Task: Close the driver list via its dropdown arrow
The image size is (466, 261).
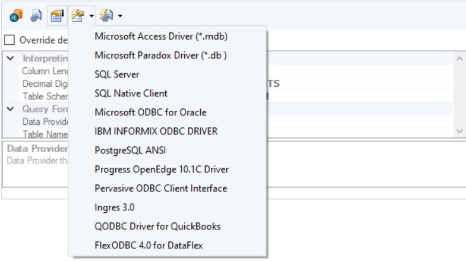Action: pos(92,15)
